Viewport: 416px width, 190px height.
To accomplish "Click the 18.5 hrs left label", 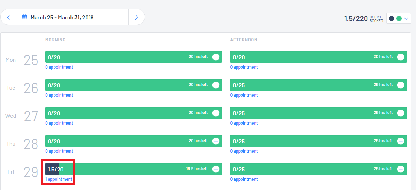I will [197, 169].
